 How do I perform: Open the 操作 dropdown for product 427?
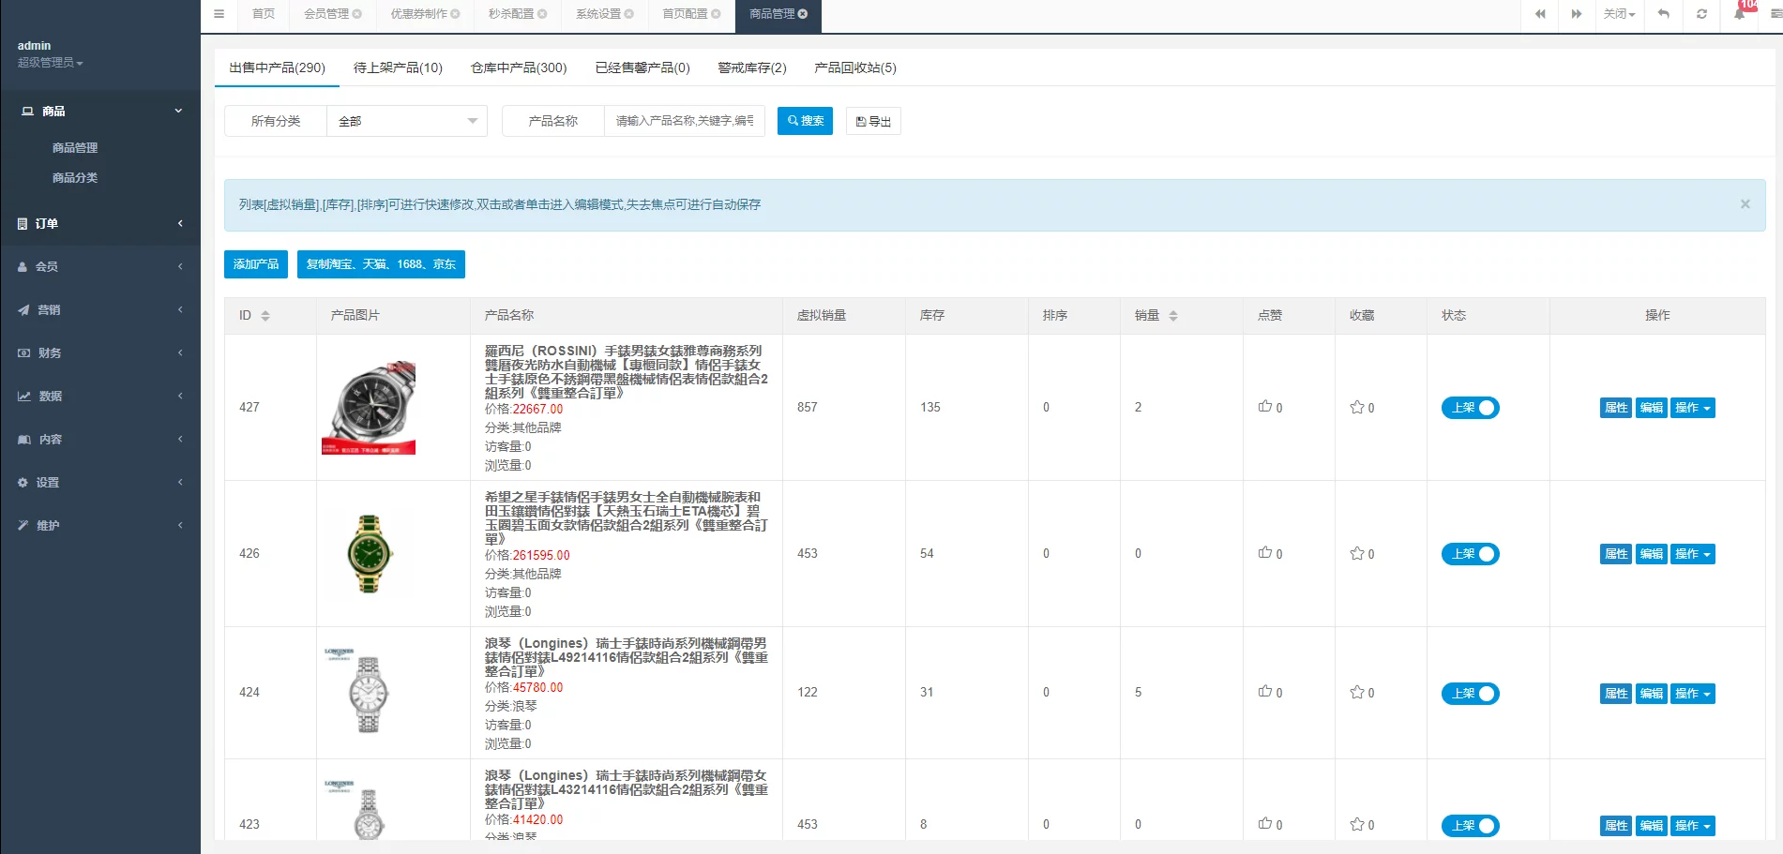[x=1693, y=408]
